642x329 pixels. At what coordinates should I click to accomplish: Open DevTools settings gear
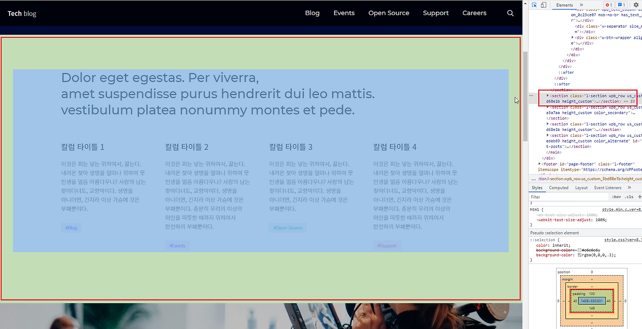[x=636, y=5]
